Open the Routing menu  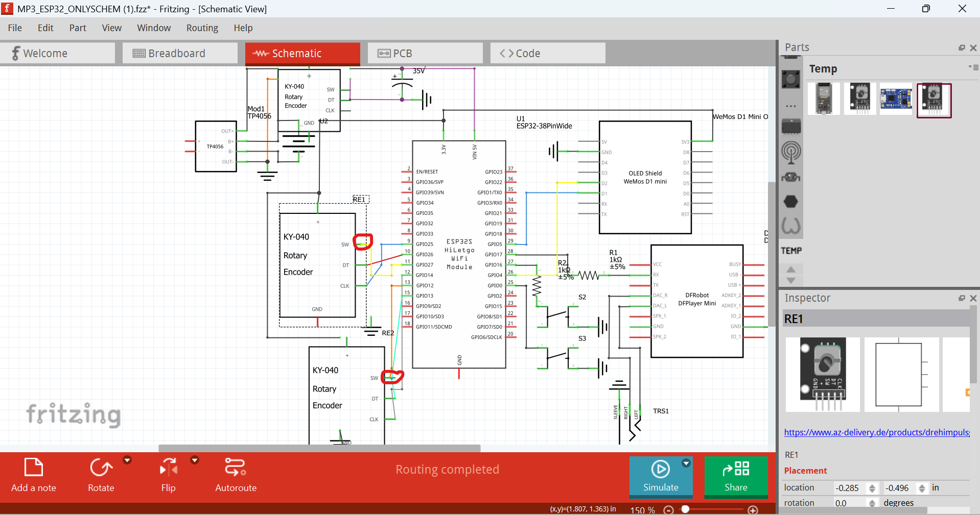click(202, 28)
